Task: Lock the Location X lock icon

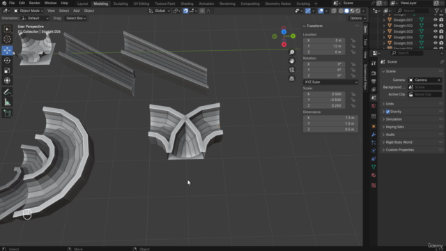Action: click(x=353, y=40)
